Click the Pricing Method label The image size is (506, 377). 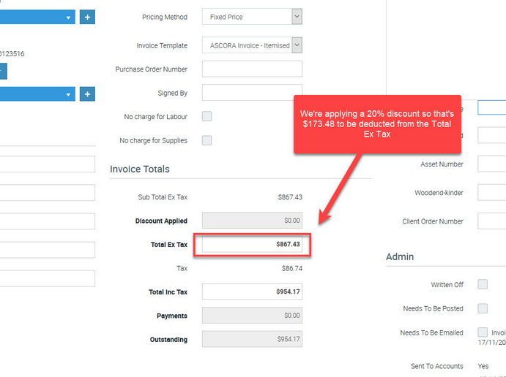coord(165,17)
